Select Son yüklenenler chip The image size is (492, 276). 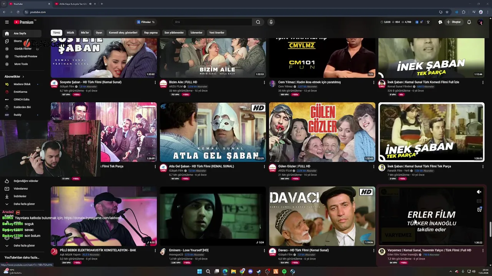click(174, 33)
